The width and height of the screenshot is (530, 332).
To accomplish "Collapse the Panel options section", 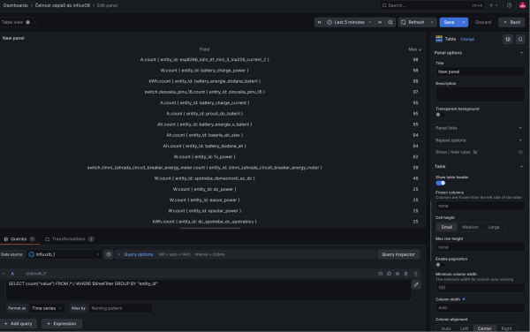I will (479, 53).
